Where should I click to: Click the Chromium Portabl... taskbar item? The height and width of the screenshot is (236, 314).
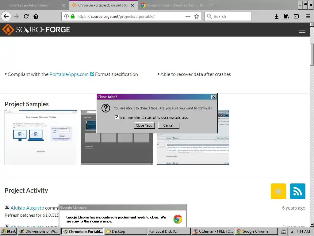pyautogui.click(x=82, y=231)
